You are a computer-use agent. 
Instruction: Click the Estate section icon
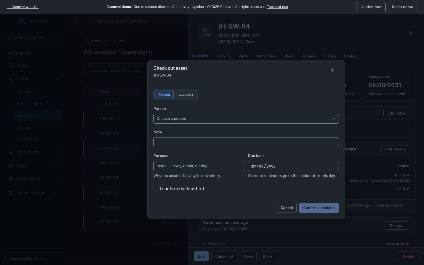point(11,79)
